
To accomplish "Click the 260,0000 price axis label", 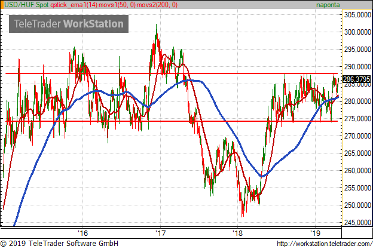I will (357, 171).
